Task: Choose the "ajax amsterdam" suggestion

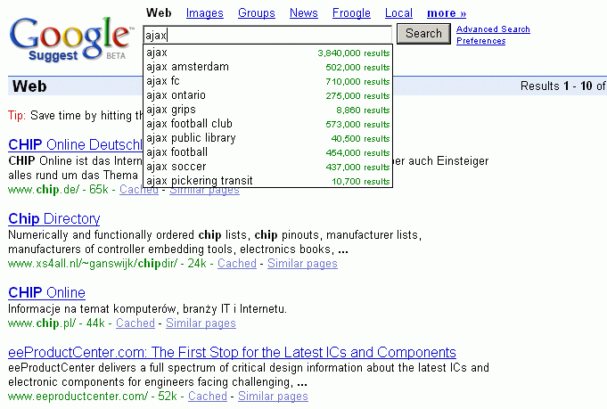Action: (268, 67)
